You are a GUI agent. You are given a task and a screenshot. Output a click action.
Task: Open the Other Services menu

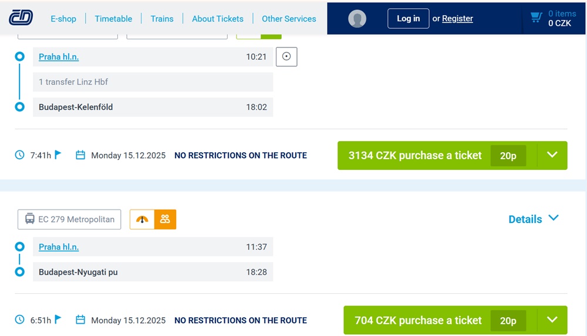289,19
